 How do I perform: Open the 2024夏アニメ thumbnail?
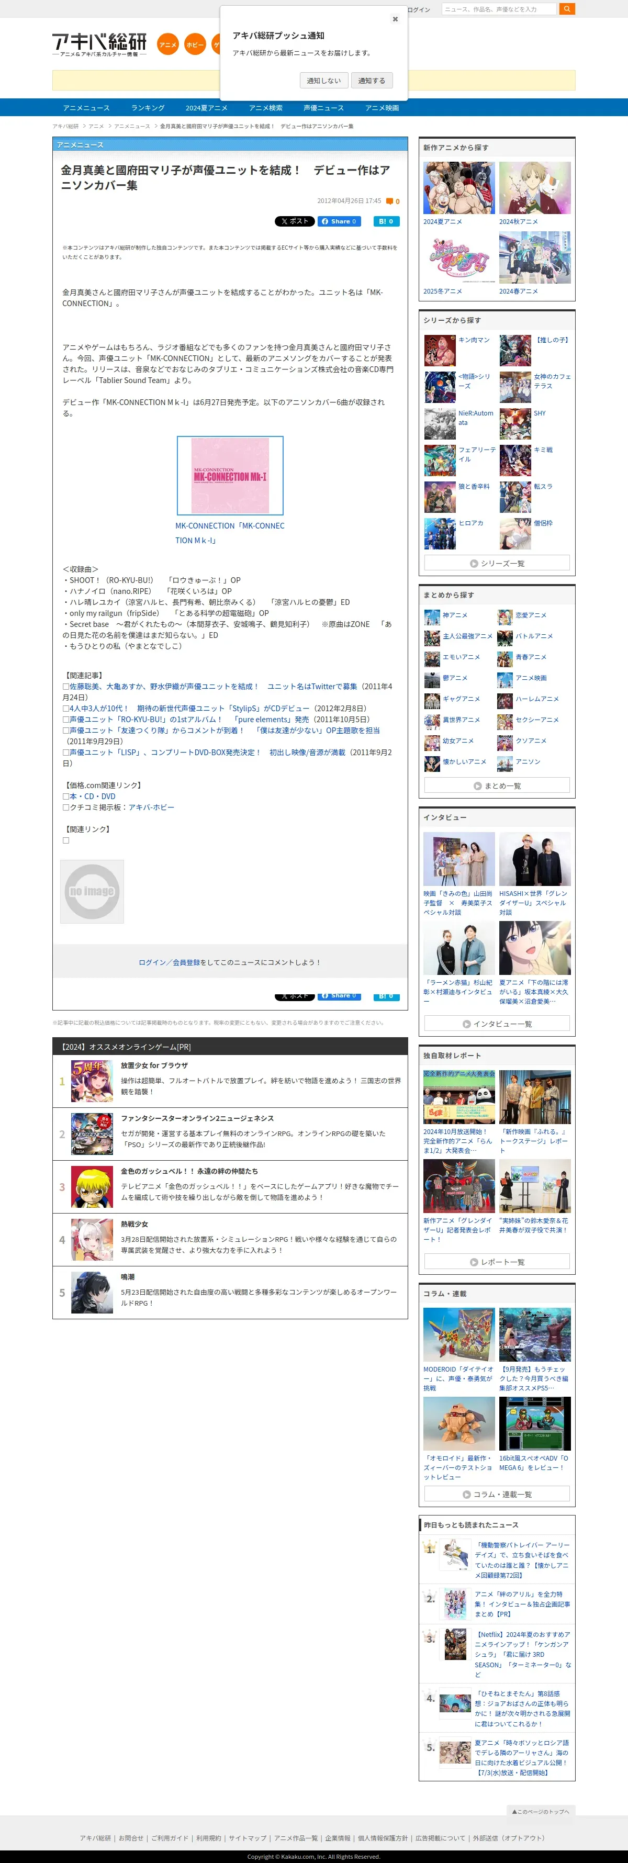pos(458,188)
